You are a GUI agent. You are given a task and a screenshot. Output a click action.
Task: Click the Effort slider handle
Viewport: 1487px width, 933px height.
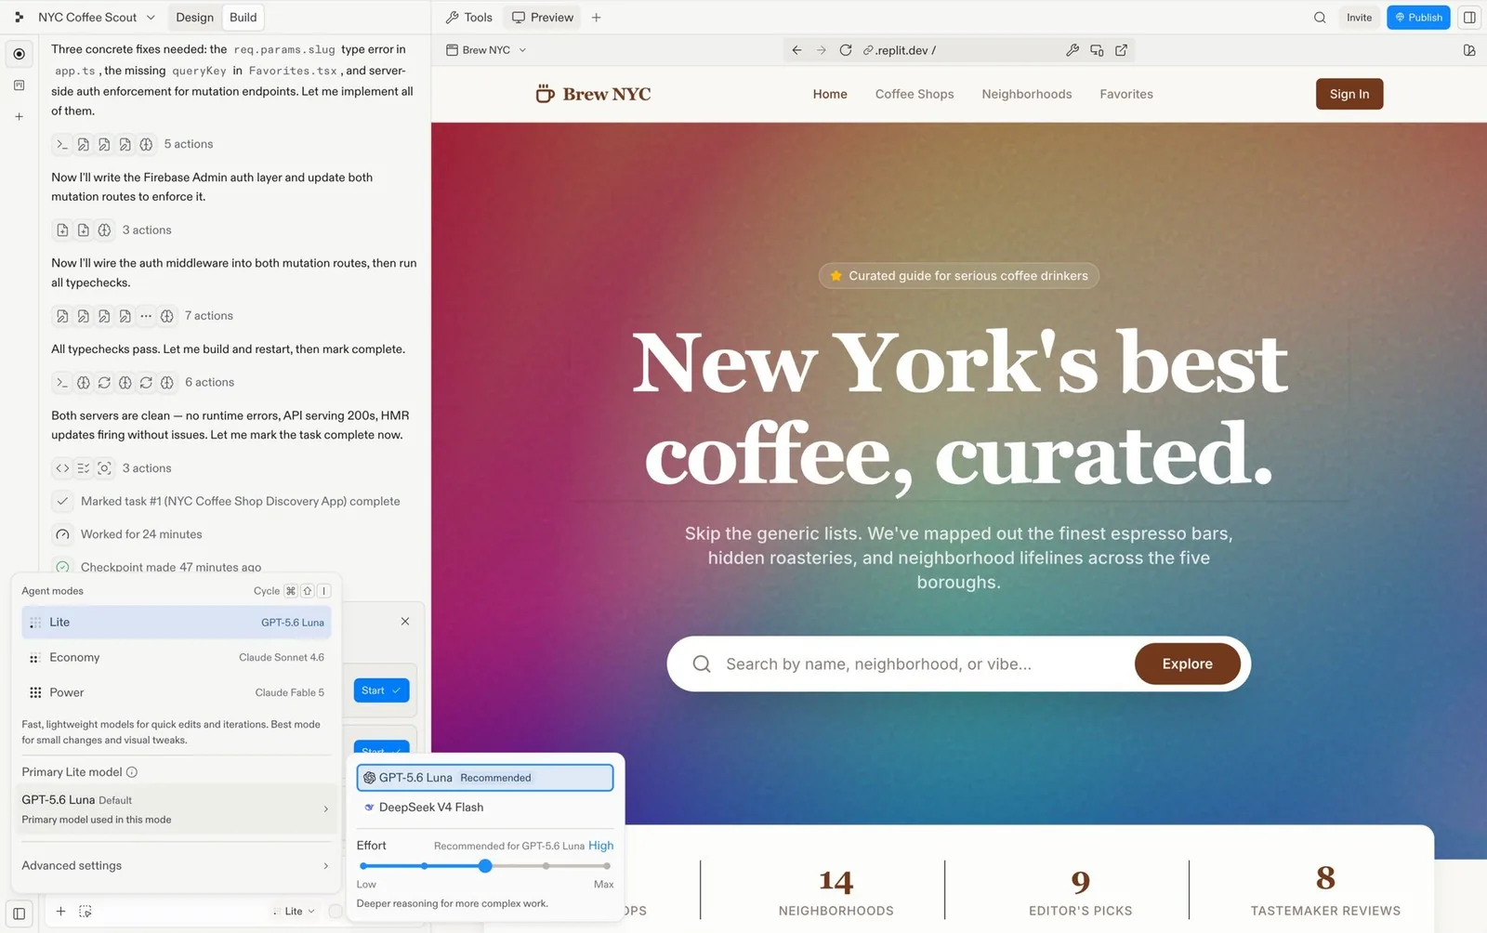(x=485, y=866)
